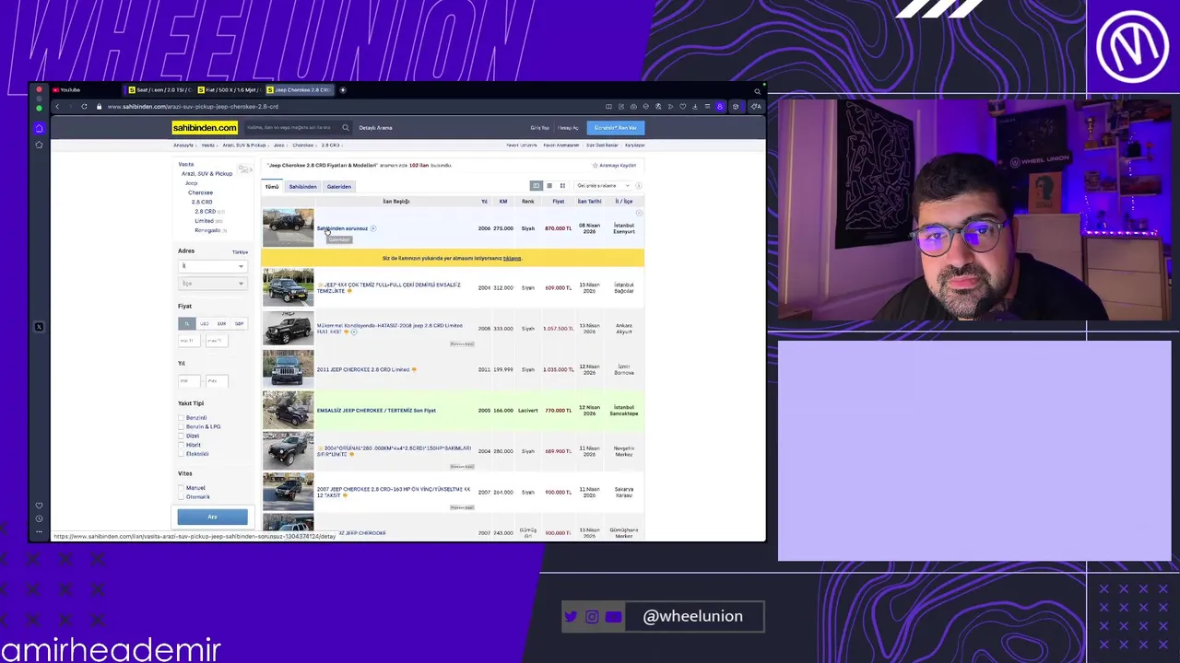The height and width of the screenshot is (663, 1180).
Task: Click the info icon beside sorting dropdown
Action: coord(638,186)
